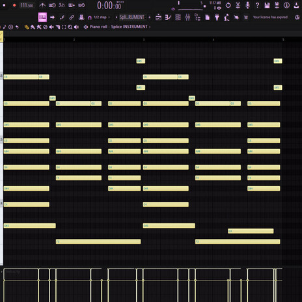Toggle the brush icon in the transport toolbar

click(x=62, y=18)
